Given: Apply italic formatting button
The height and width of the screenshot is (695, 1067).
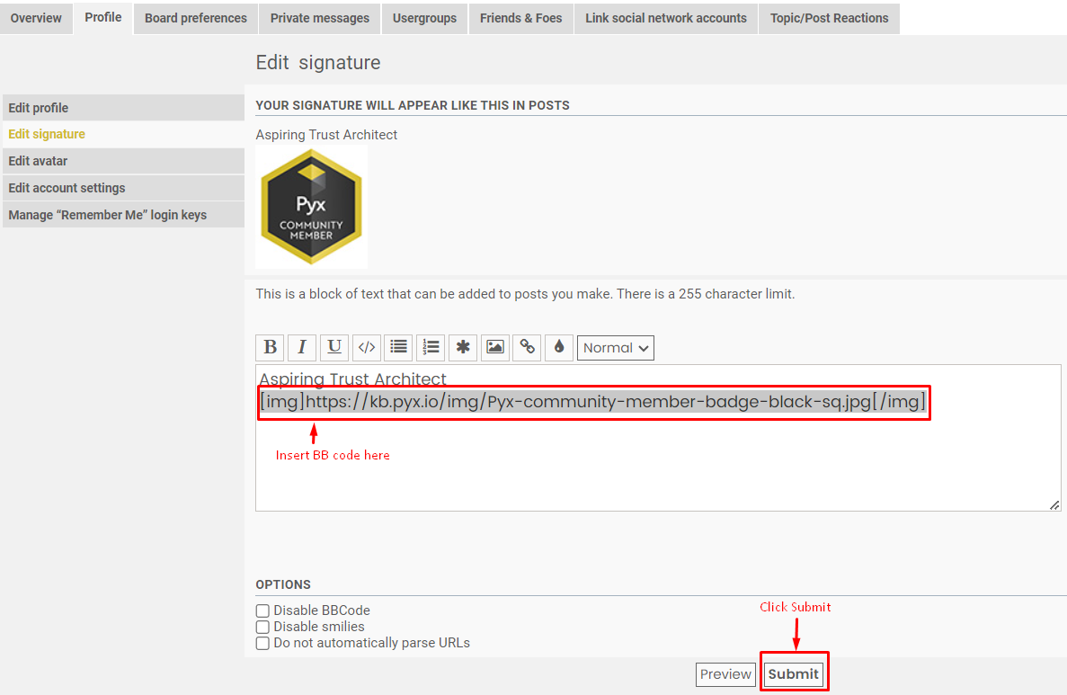Looking at the screenshot, I should point(302,348).
